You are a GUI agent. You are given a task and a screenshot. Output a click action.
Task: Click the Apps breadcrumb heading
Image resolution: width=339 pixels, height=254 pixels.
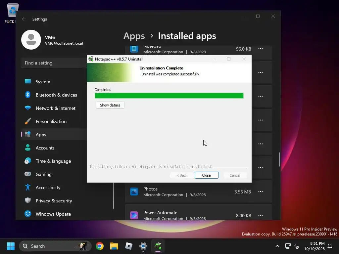[134, 36]
